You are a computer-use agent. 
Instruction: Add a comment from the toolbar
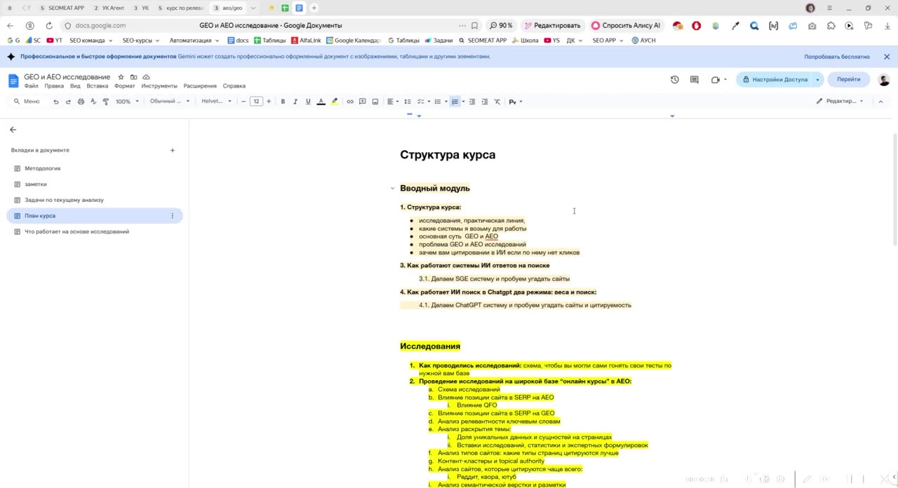pyautogui.click(x=363, y=102)
